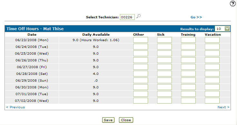Click Training field for 06/27/2008 (Fri)

[x=188, y=67]
